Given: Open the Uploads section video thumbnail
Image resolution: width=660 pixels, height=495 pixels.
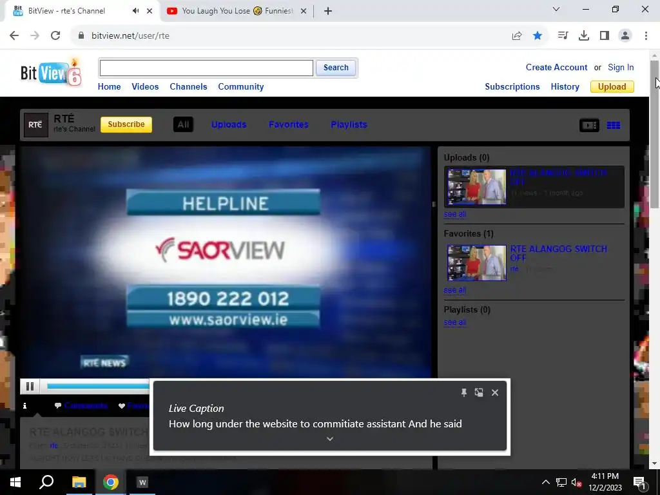Looking at the screenshot, I should point(477,187).
